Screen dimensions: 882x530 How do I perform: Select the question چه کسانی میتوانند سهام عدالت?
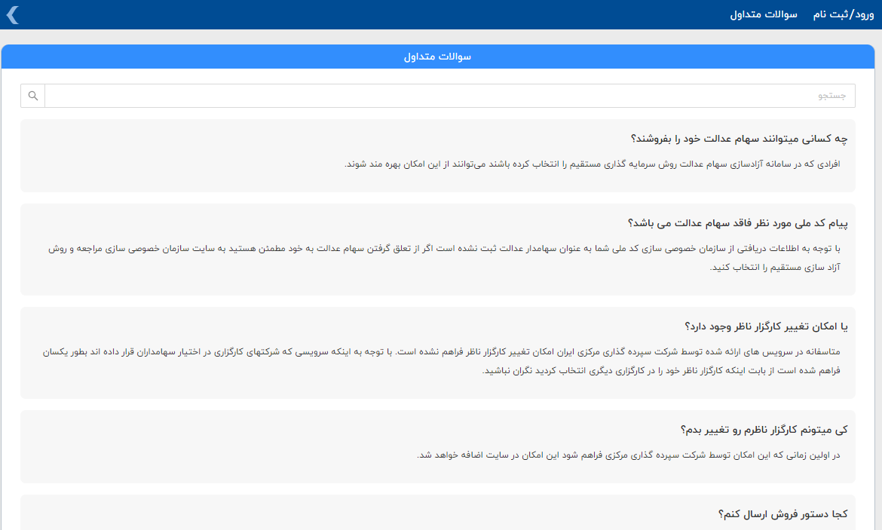[740, 139]
